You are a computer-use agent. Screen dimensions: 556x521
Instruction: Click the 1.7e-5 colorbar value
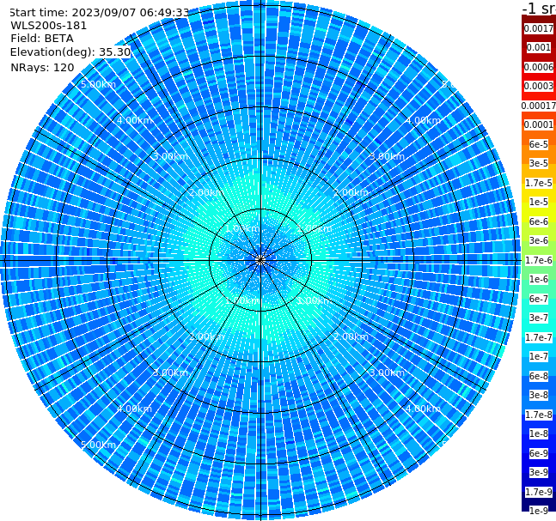[539, 183]
